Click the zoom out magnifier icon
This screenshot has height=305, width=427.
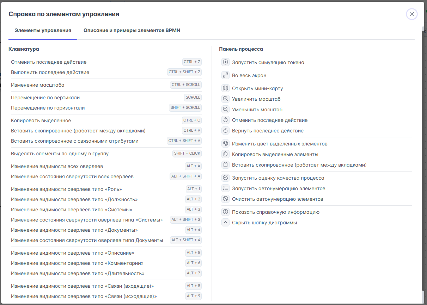point(225,110)
